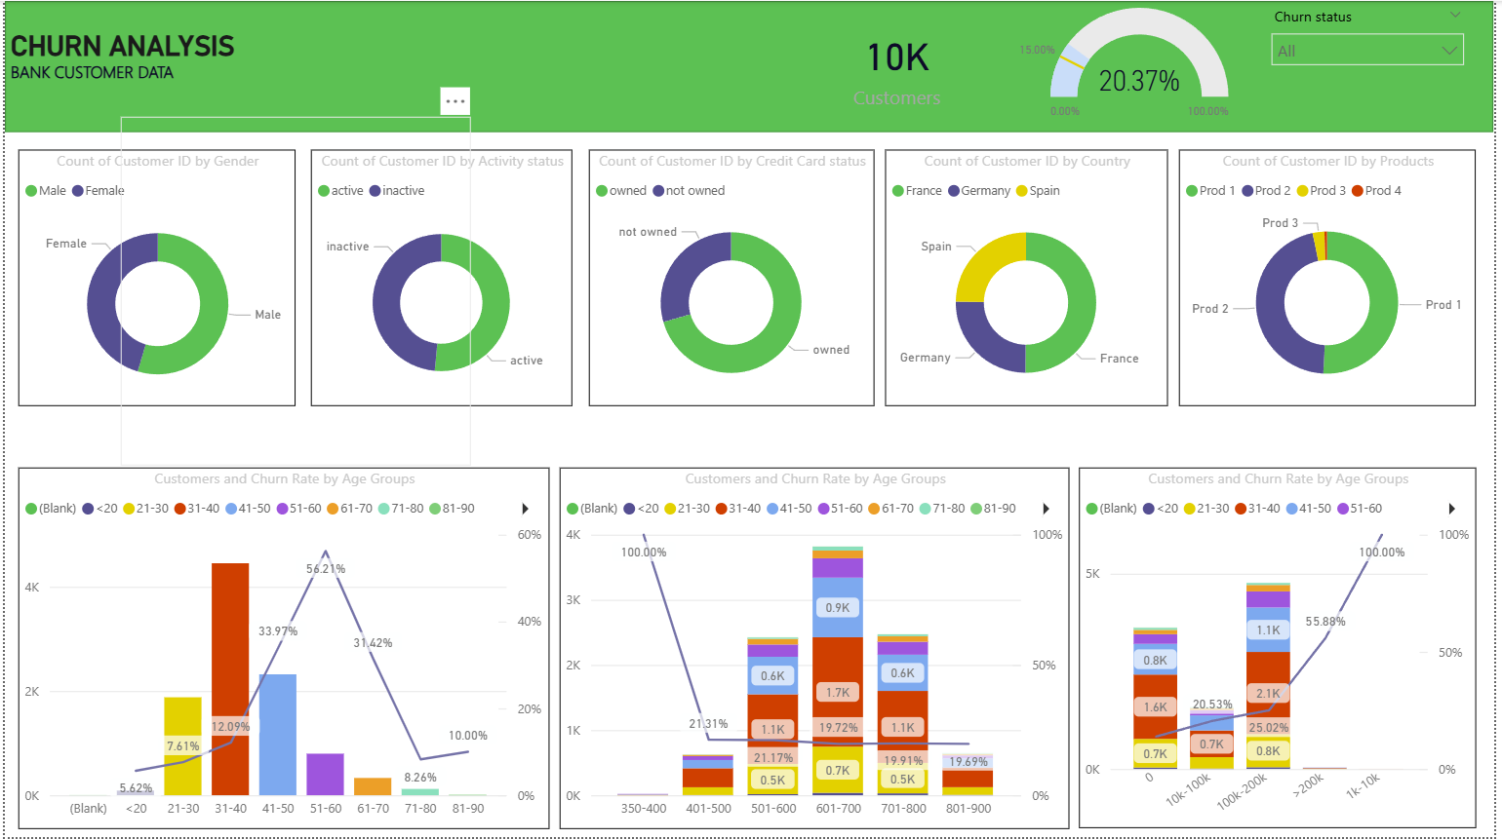
Task: Click the 10.00% churn rate data label
Action: [x=468, y=736]
